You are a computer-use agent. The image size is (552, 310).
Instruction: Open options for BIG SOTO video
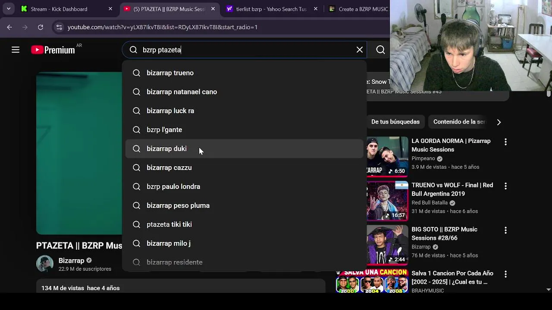click(505, 230)
